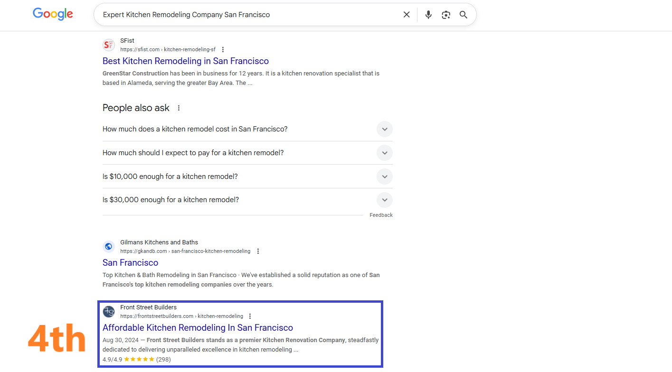The width and height of the screenshot is (672, 372).
Task: Click the Google logo
Action: 53,14
